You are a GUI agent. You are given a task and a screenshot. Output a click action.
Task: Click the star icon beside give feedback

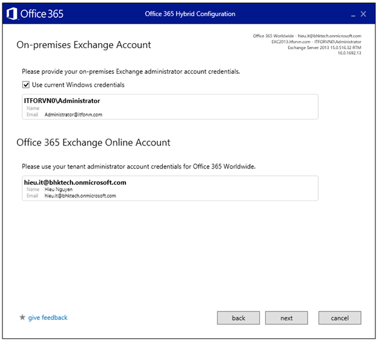point(22,318)
